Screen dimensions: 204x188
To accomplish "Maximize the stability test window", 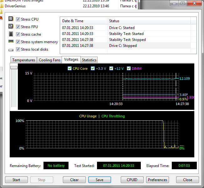I will [x=183, y=3].
